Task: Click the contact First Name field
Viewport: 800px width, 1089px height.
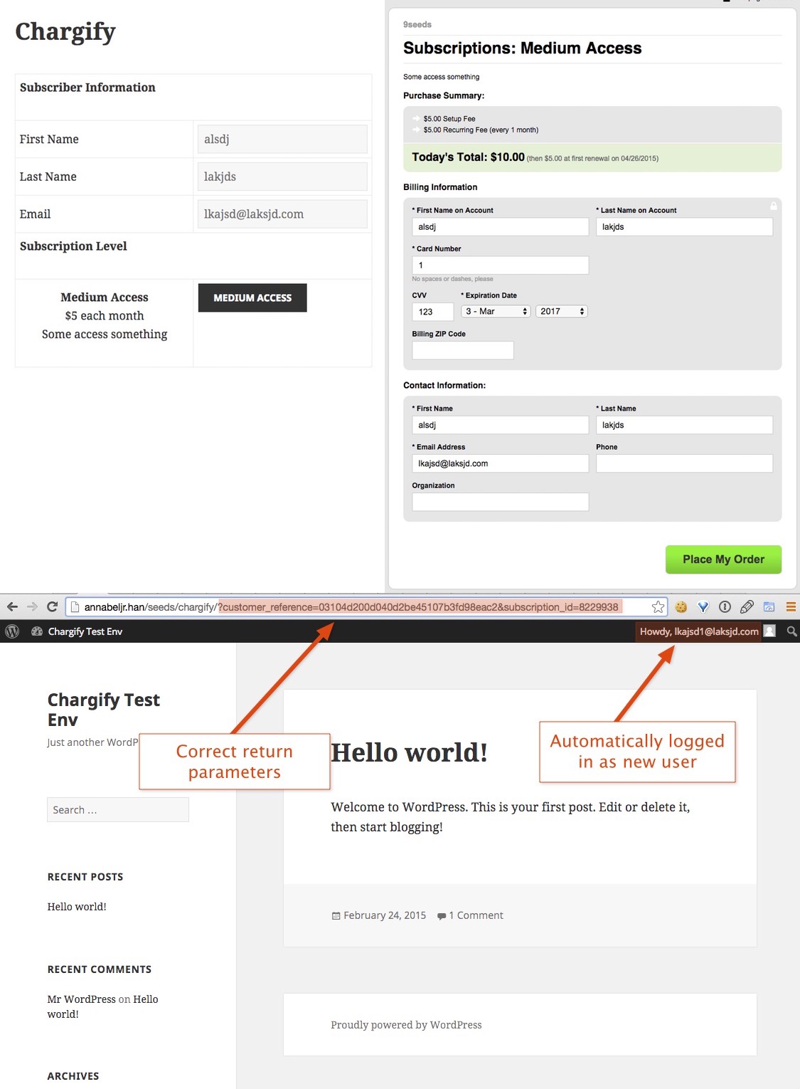Action: (x=501, y=425)
